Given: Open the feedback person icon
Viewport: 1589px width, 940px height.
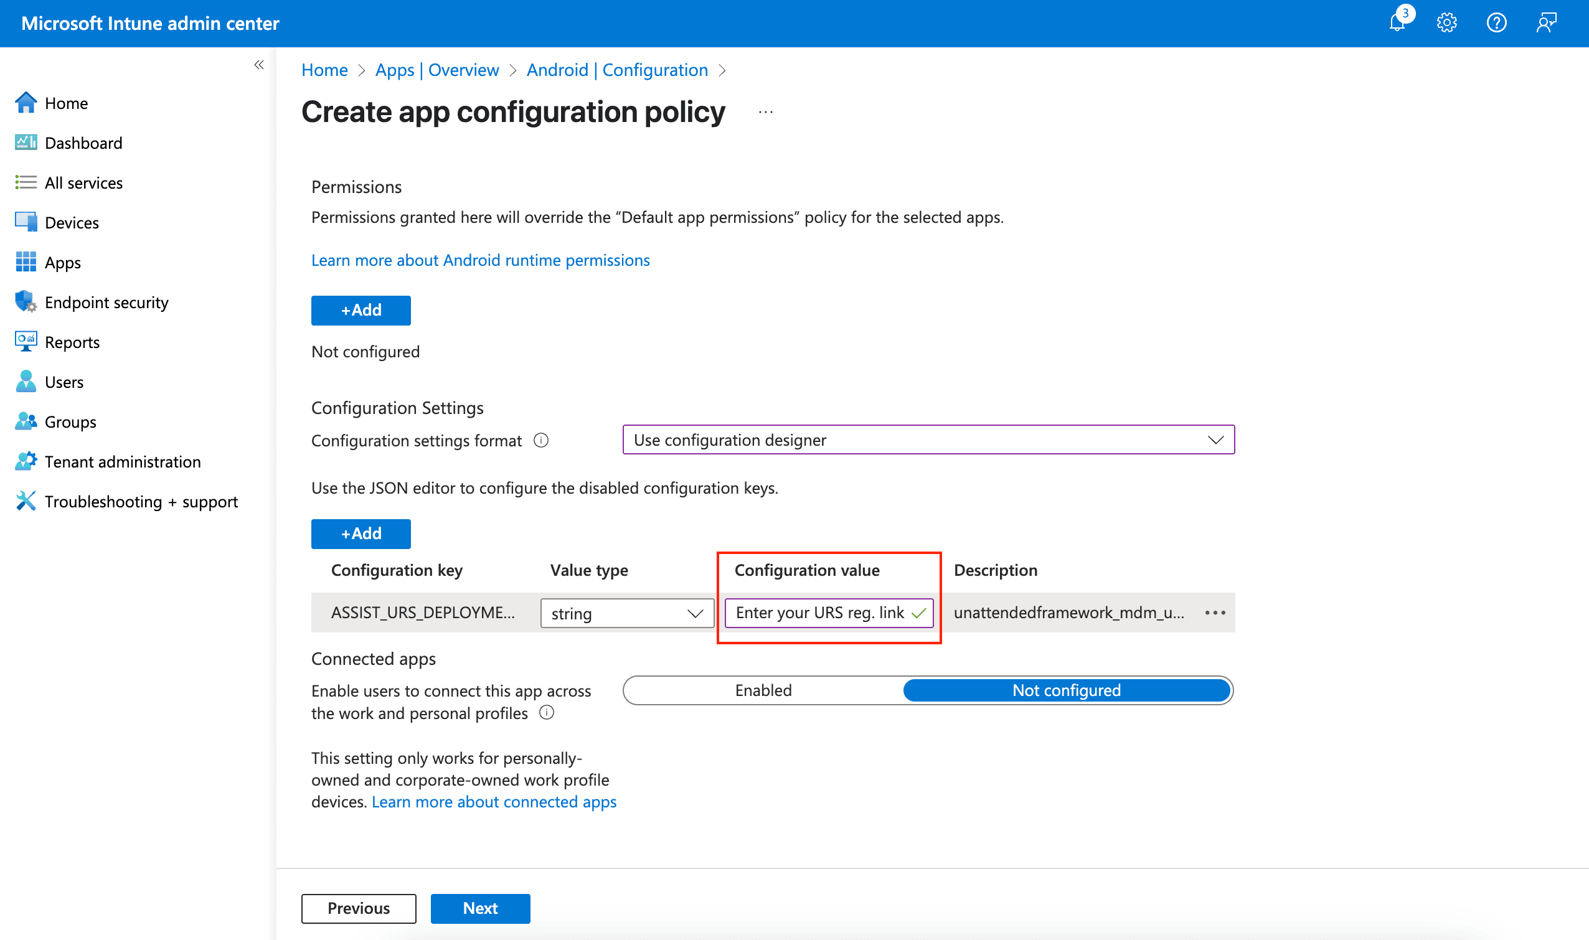Looking at the screenshot, I should [x=1547, y=23].
